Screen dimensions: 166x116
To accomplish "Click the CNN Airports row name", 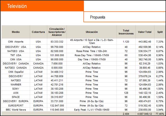I will tap(16, 42).
